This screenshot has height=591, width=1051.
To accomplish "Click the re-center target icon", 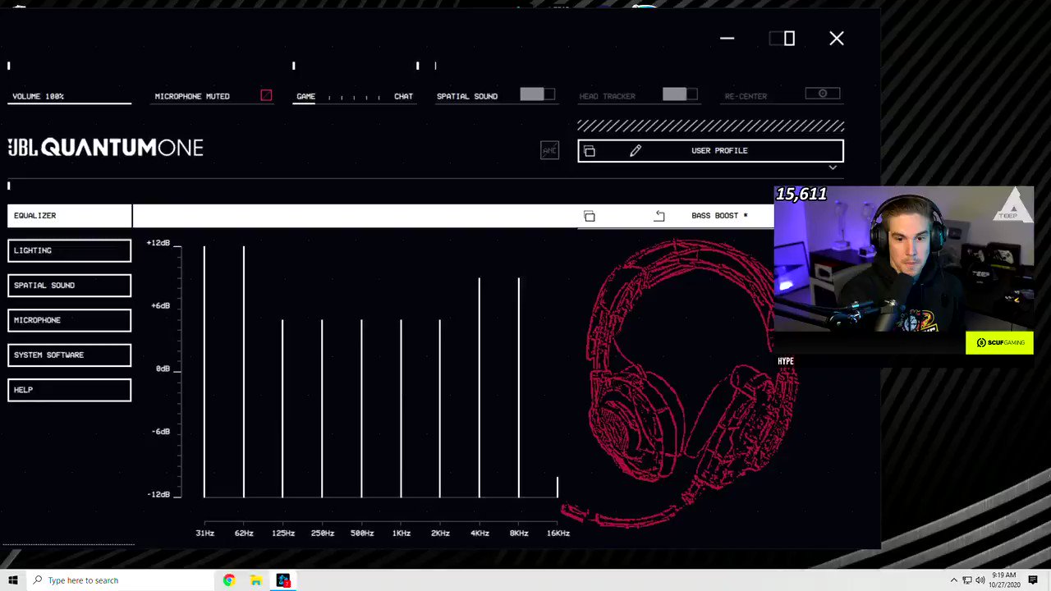I will [x=822, y=94].
